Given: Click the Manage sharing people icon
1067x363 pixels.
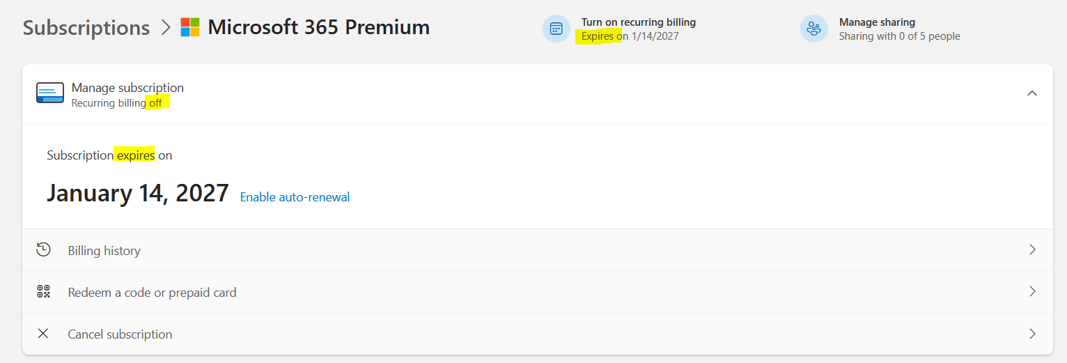Looking at the screenshot, I should (813, 29).
